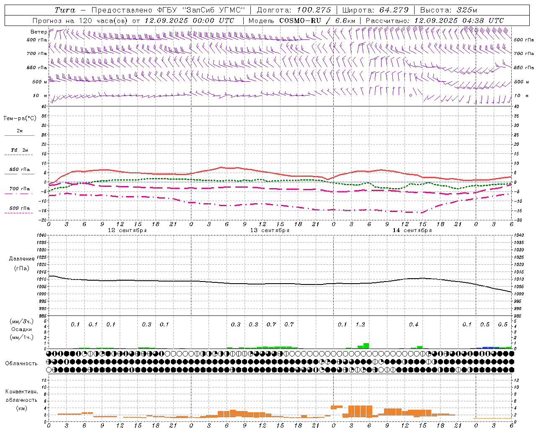Click the "Тем-ра(°C)" axis title
Screen dimensions: 536x429
[20, 119]
